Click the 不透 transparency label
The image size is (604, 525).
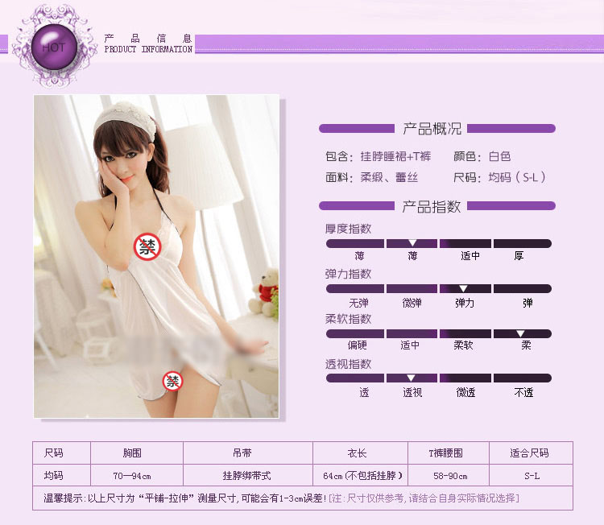tap(523, 392)
